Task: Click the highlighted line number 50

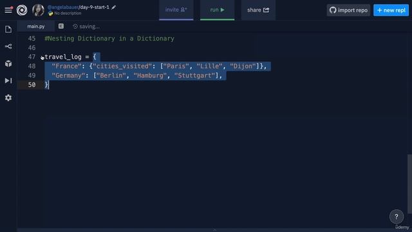Action: point(32,84)
